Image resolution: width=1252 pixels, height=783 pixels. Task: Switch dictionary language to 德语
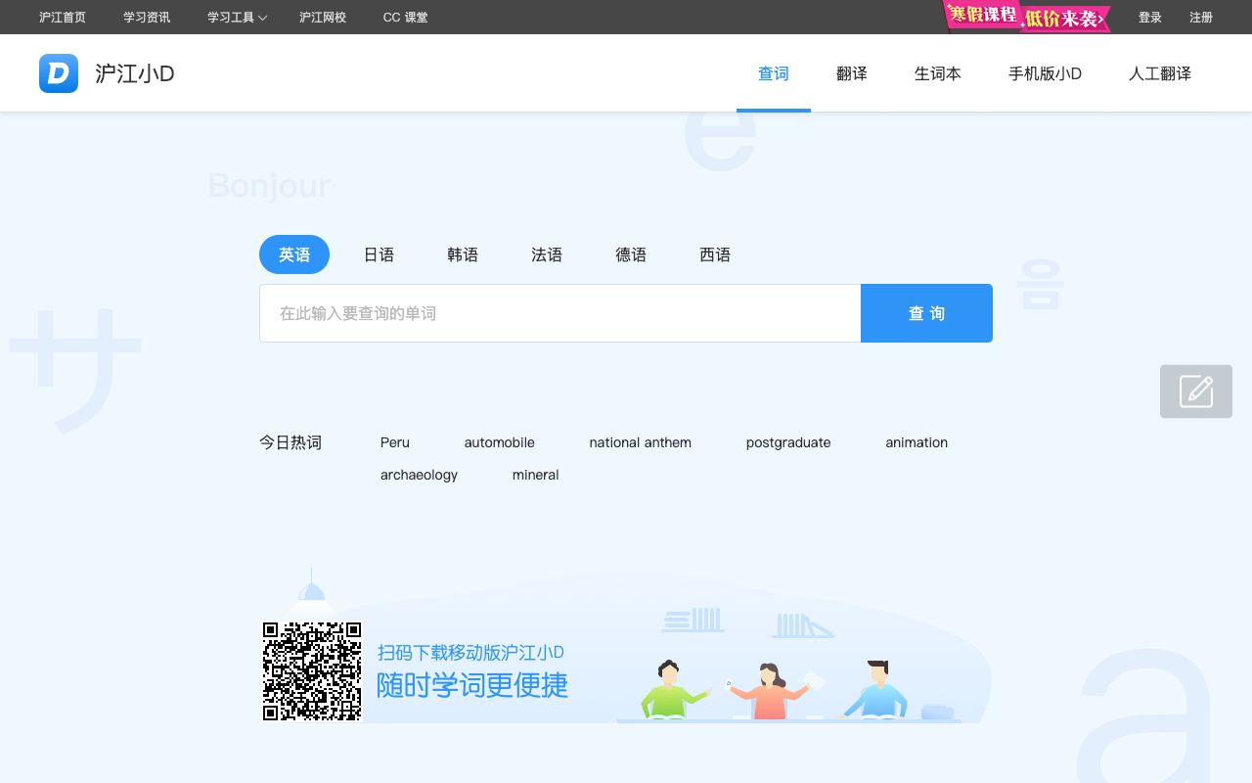tap(631, 254)
